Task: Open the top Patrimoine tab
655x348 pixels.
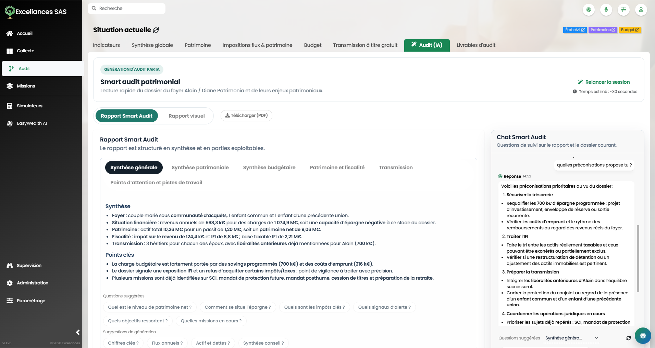Action: tap(198, 45)
